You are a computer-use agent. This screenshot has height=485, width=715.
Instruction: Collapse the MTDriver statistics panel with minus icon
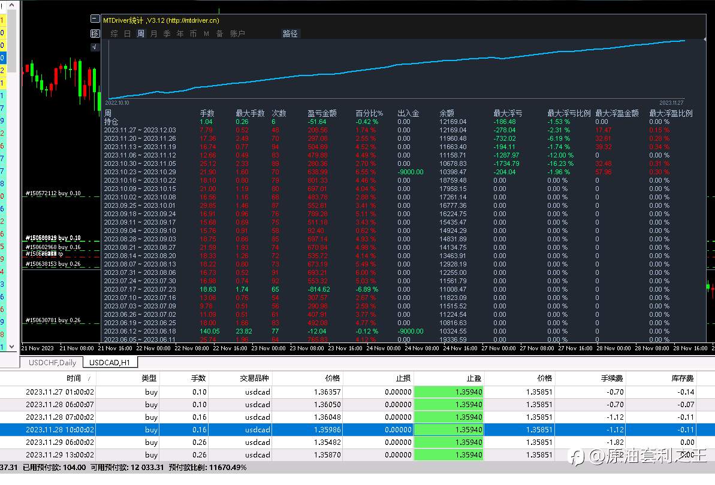pyautogui.click(x=95, y=19)
